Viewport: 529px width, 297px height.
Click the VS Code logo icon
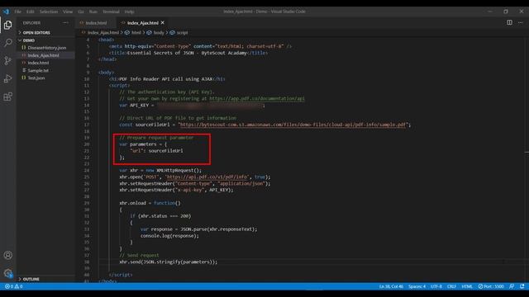click(6, 12)
